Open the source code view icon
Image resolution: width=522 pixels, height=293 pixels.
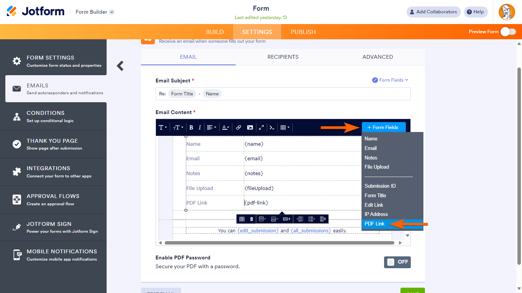coord(272,127)
